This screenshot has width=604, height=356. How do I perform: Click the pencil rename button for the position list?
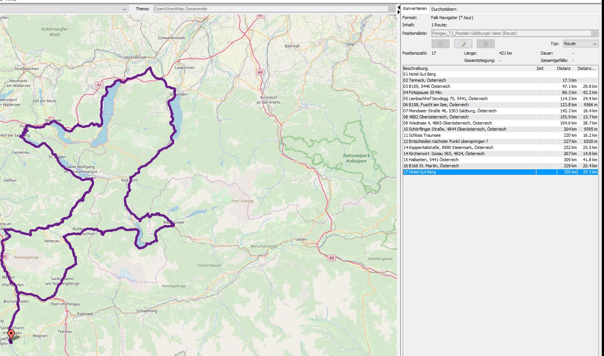[463, 44]
